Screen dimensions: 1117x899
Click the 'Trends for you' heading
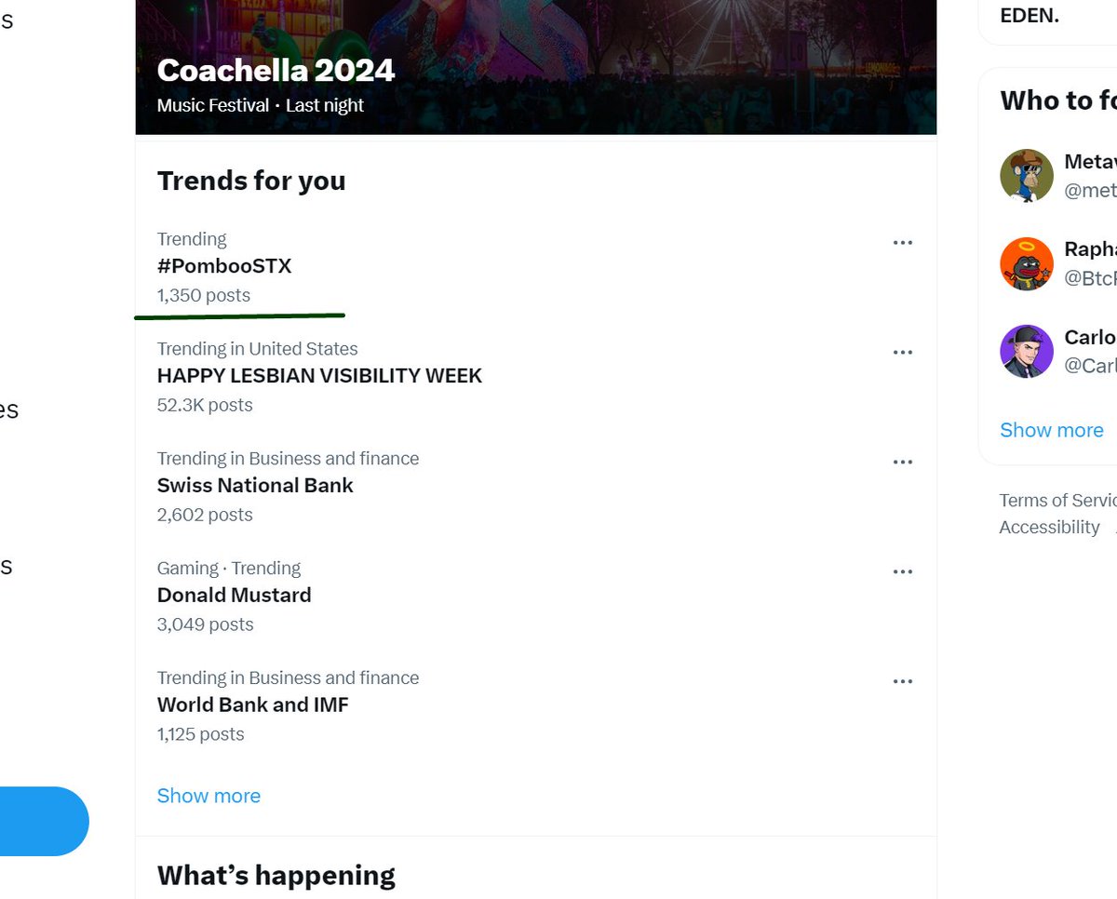pyautogui.click(x=251, y=181)
